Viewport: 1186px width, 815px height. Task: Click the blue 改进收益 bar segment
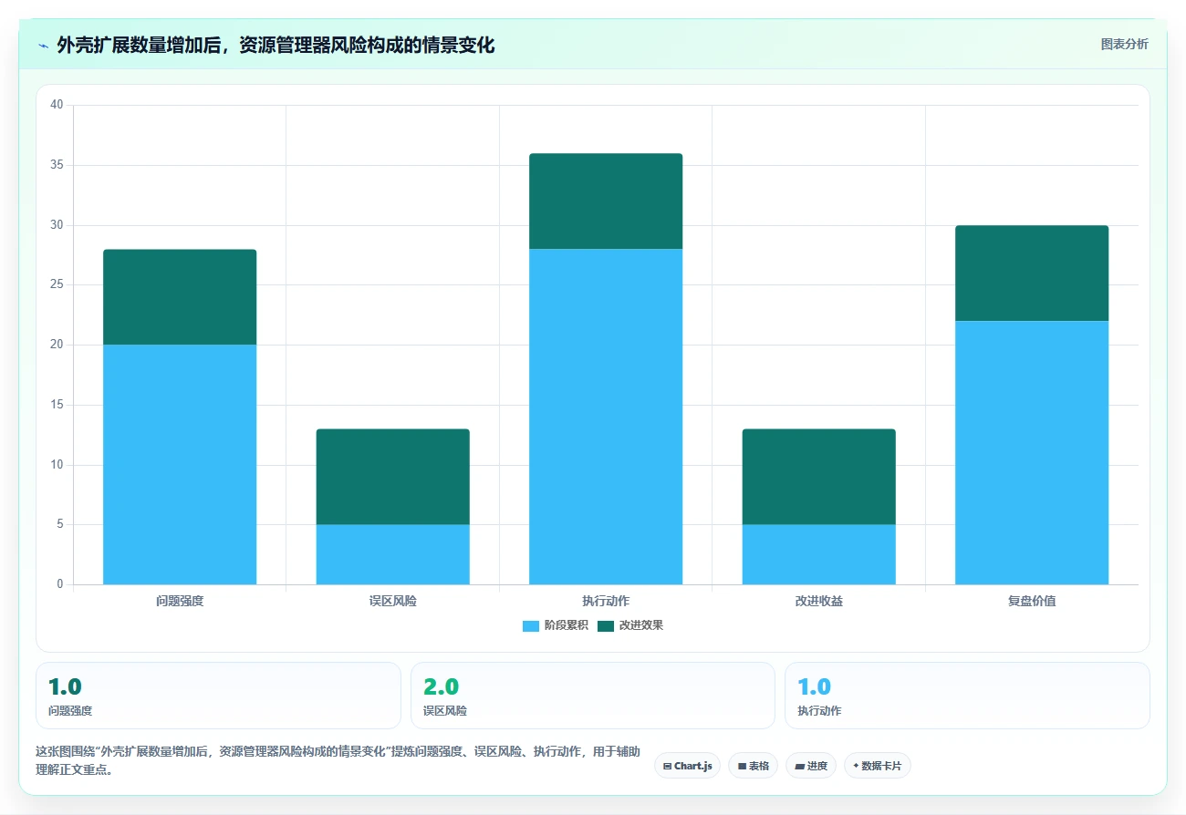point(819,554)
